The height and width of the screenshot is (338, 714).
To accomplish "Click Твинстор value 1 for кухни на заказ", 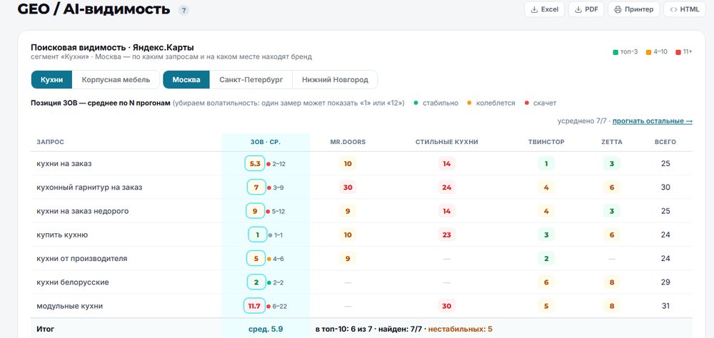I will [546, 163].
